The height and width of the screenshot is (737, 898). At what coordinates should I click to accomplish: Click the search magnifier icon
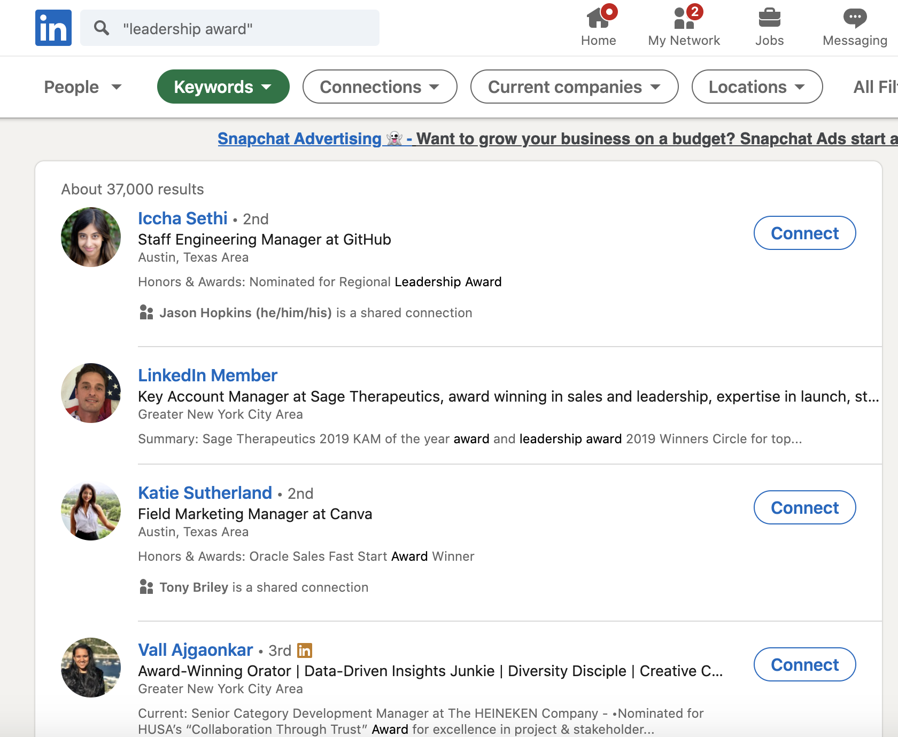coord(102,28)
